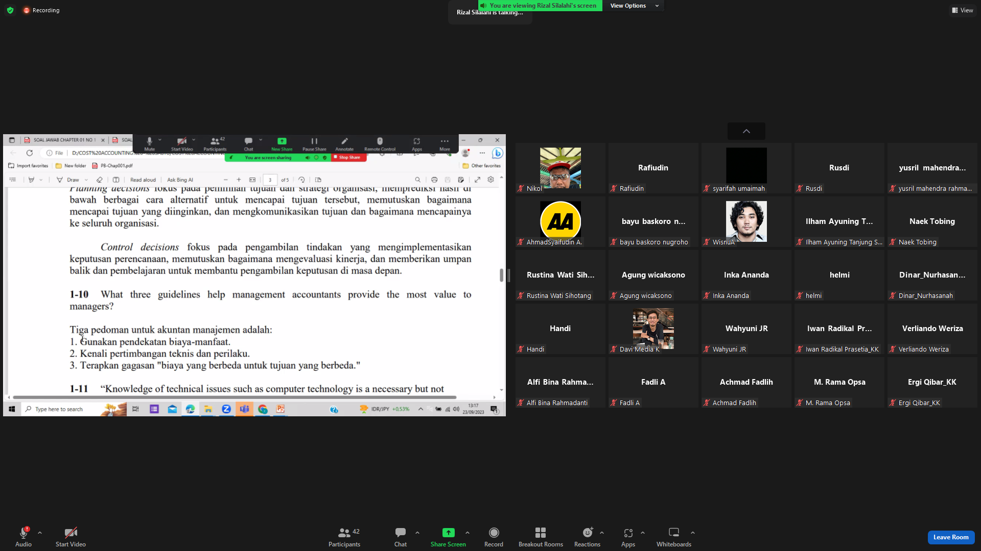Click zoom out minus in shared PDF toolbar
The image size is (981, 551).
[x=226, y=180]
